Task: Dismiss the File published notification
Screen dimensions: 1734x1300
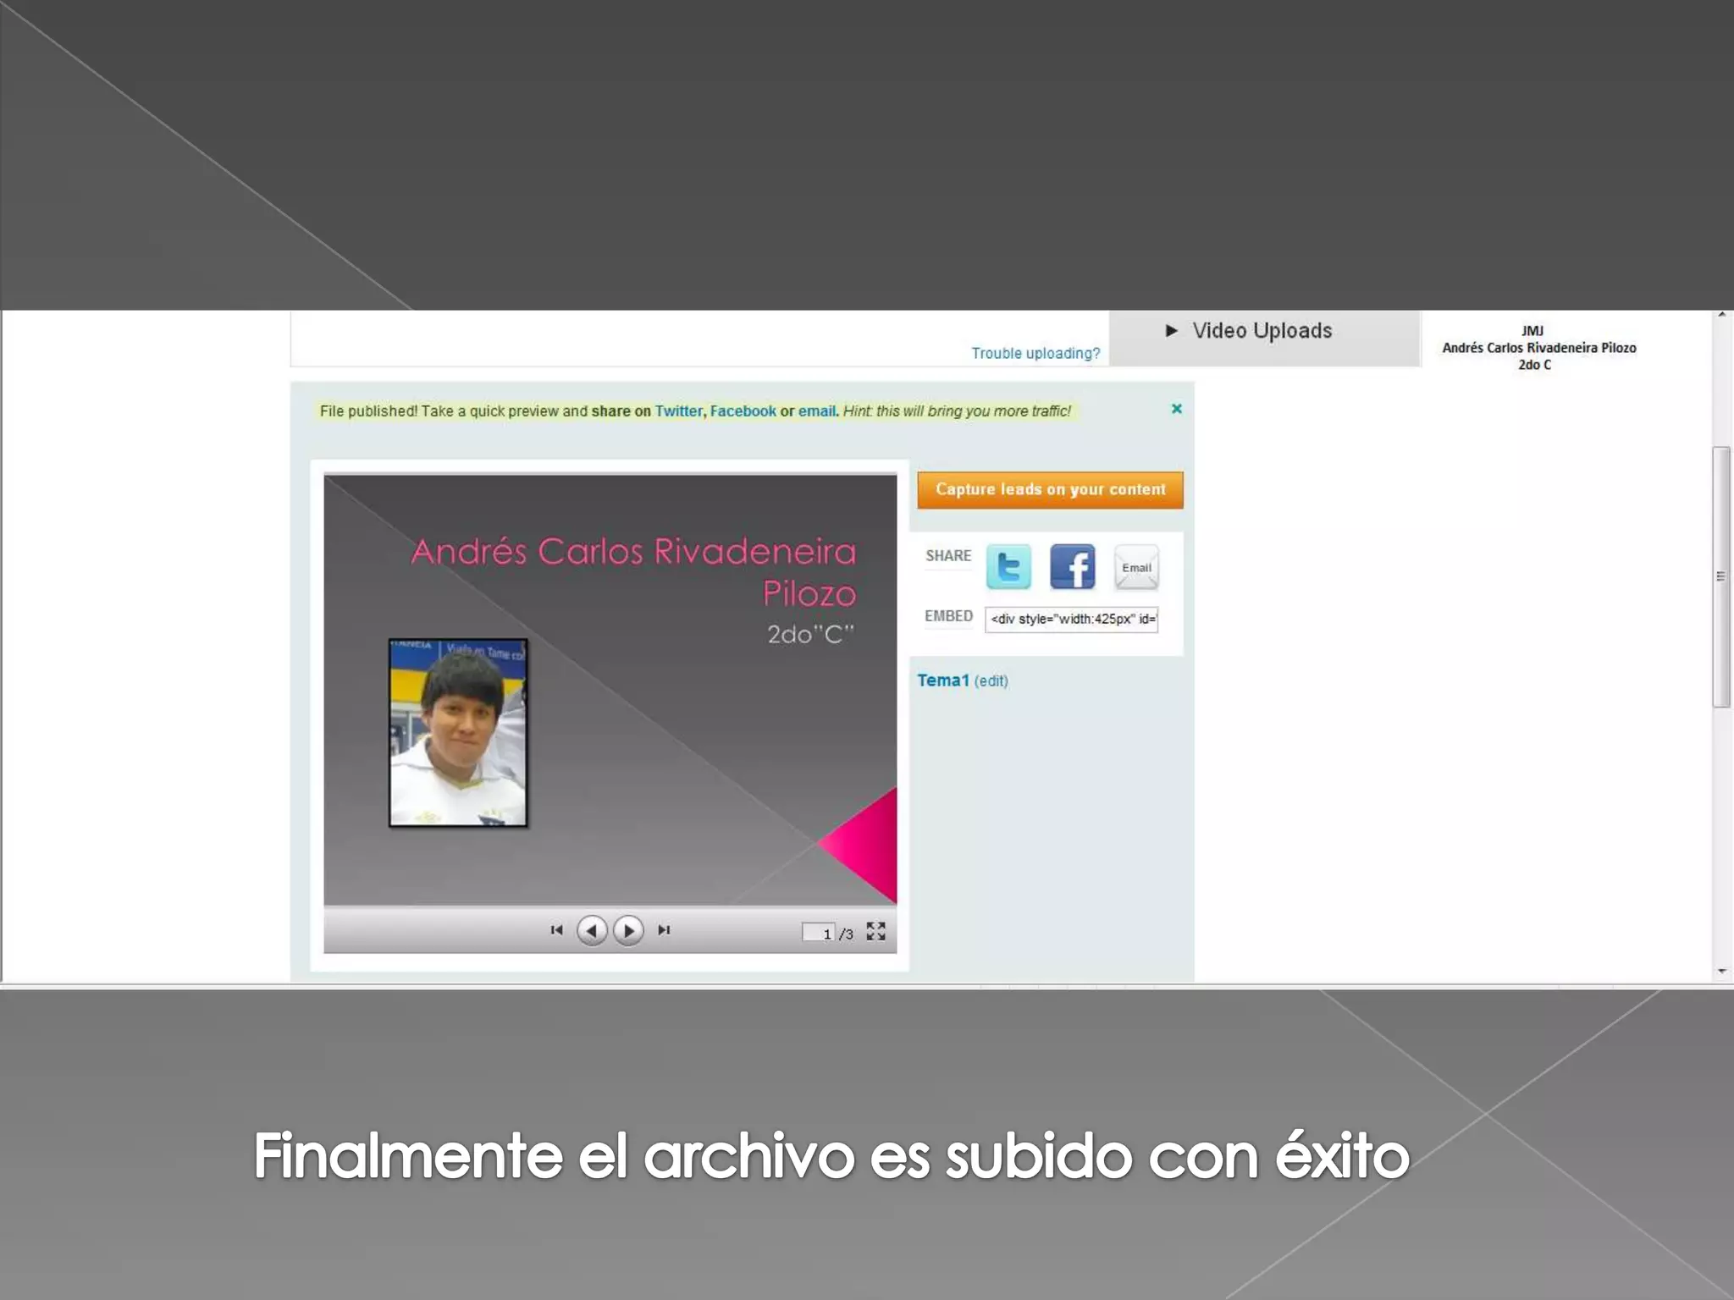Action: (1176, 409)
